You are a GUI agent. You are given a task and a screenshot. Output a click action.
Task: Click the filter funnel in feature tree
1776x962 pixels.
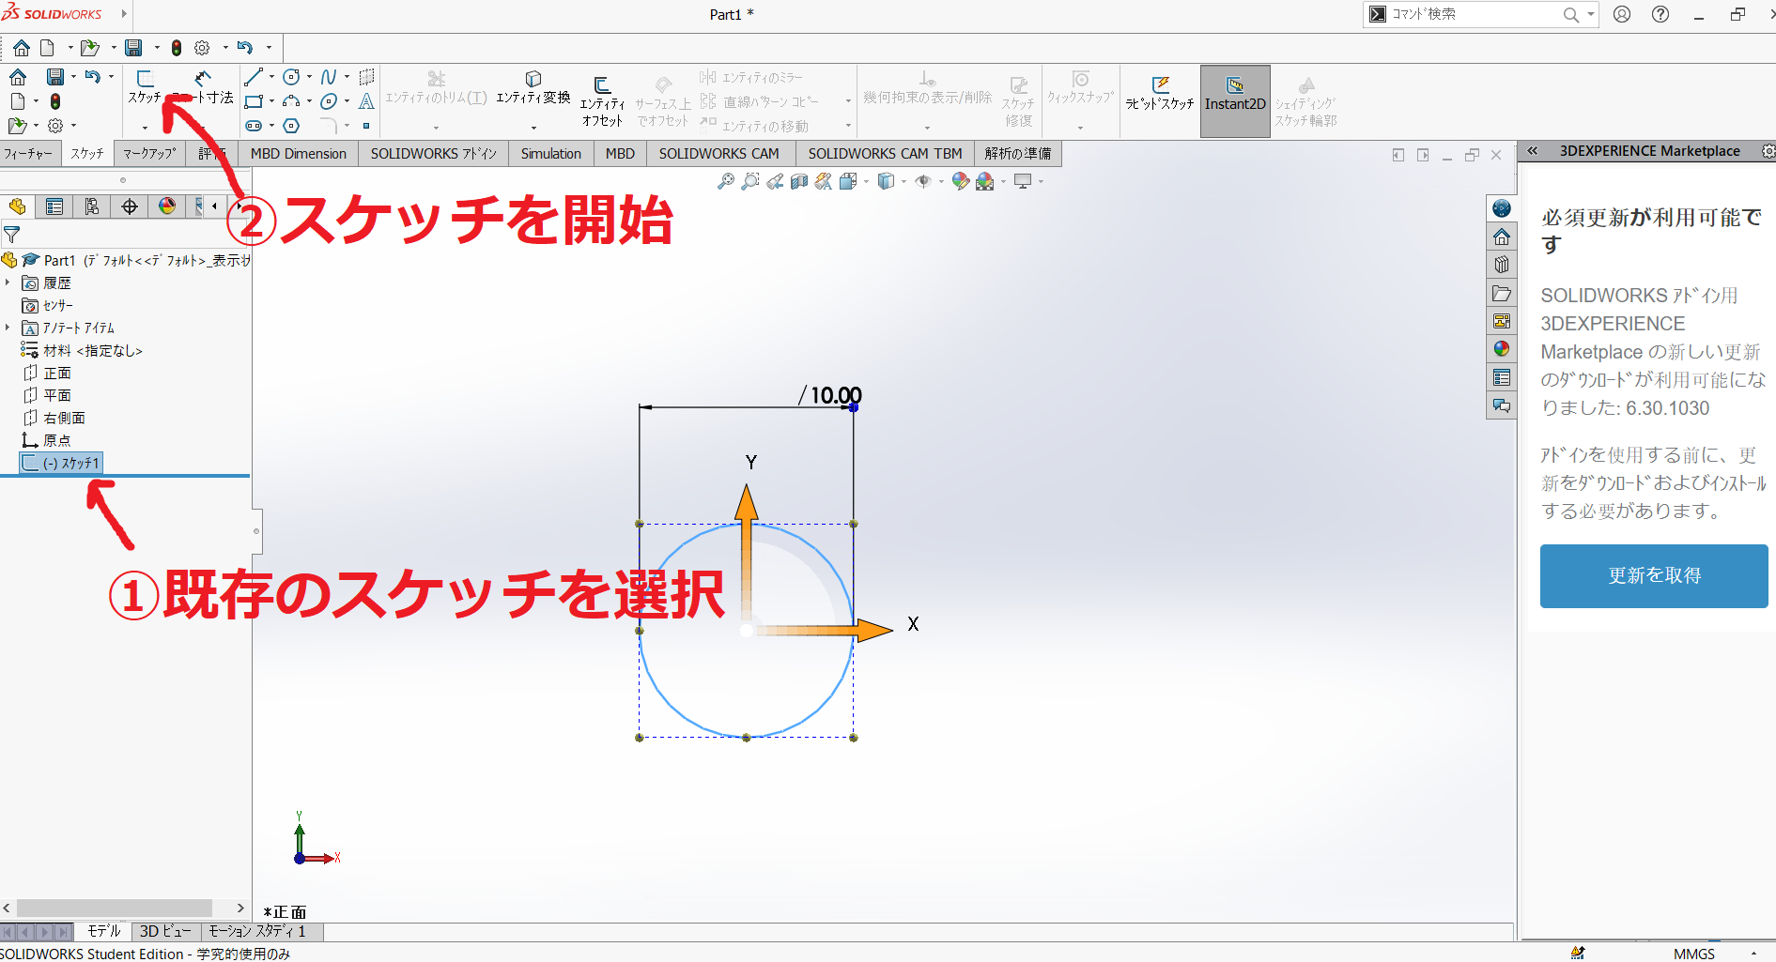pyautogui.click(x=11, y=235)
